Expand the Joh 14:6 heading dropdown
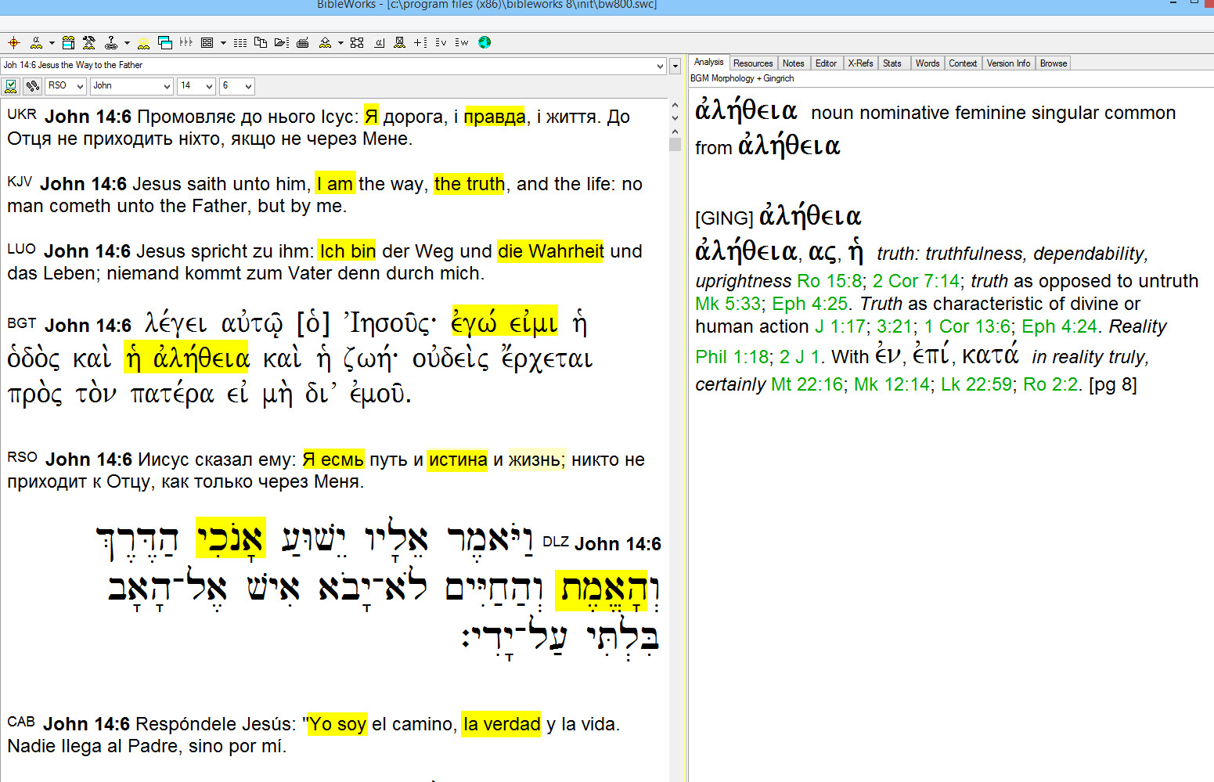Image resolution: width=1214 pixels, height=782 pixels. click(661, 66)
